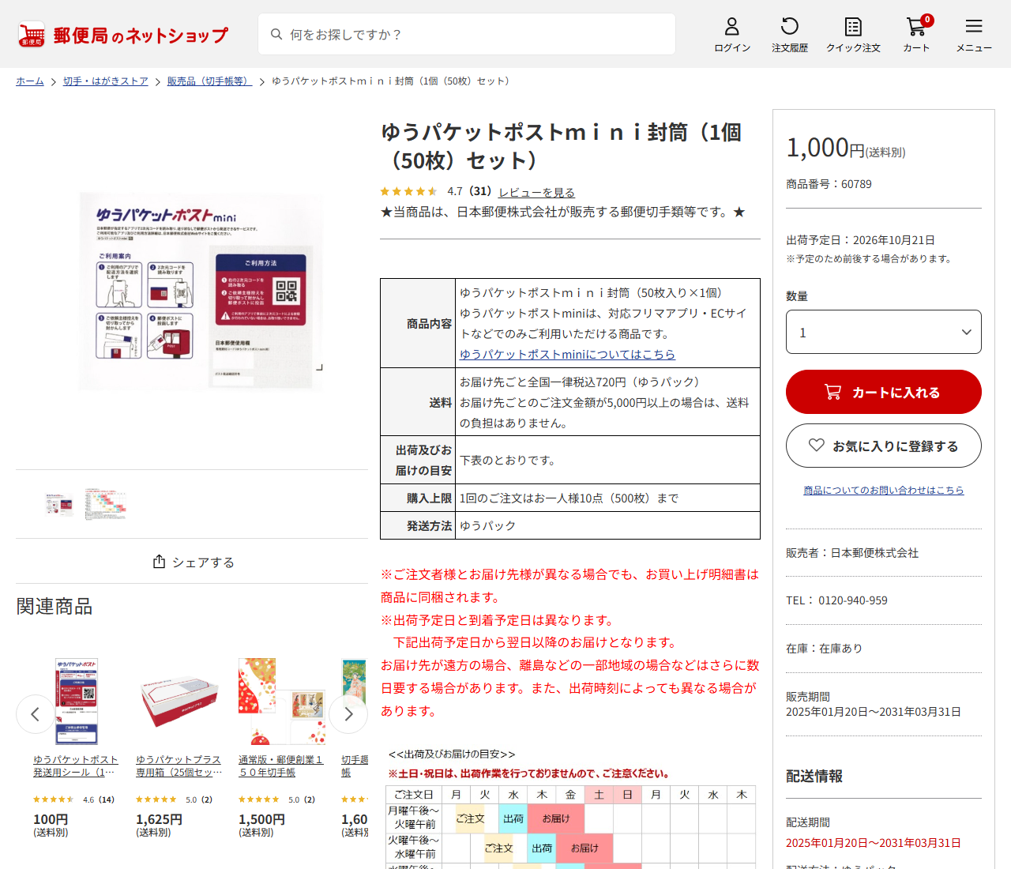Open the メニュー hamburger menu
The width and height of the screenshot is (1011, 869).
point(974,35)
